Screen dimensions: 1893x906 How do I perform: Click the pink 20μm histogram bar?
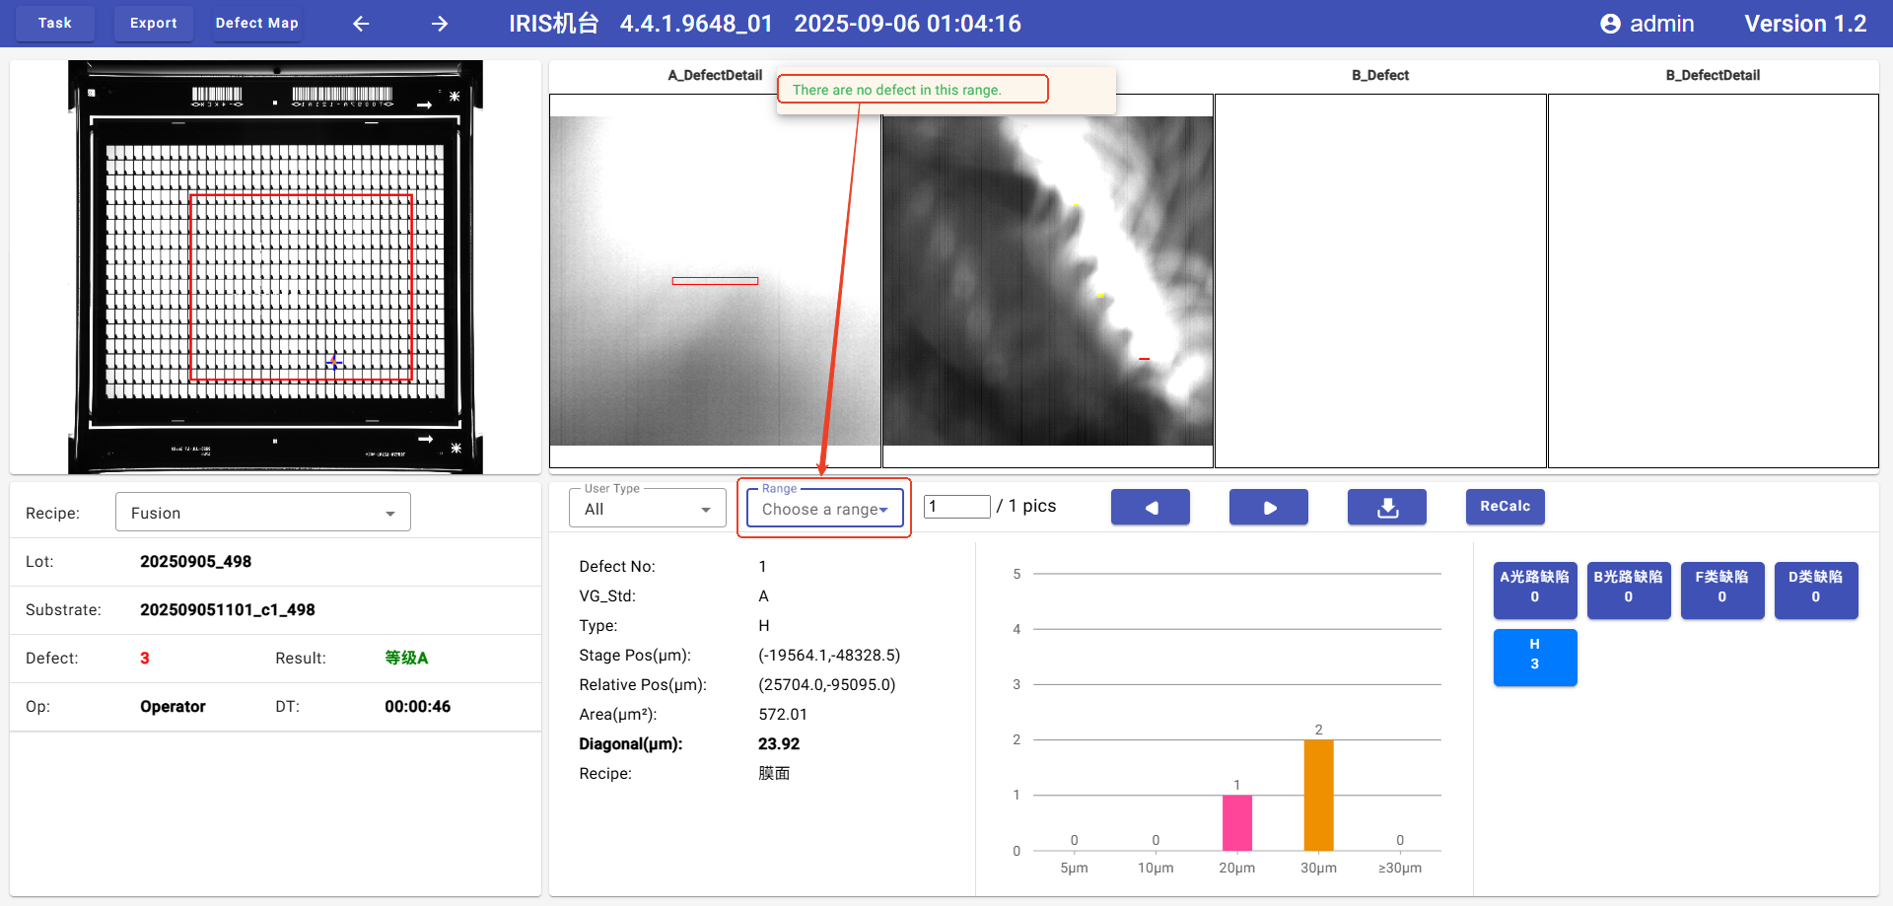(1236, 822)
